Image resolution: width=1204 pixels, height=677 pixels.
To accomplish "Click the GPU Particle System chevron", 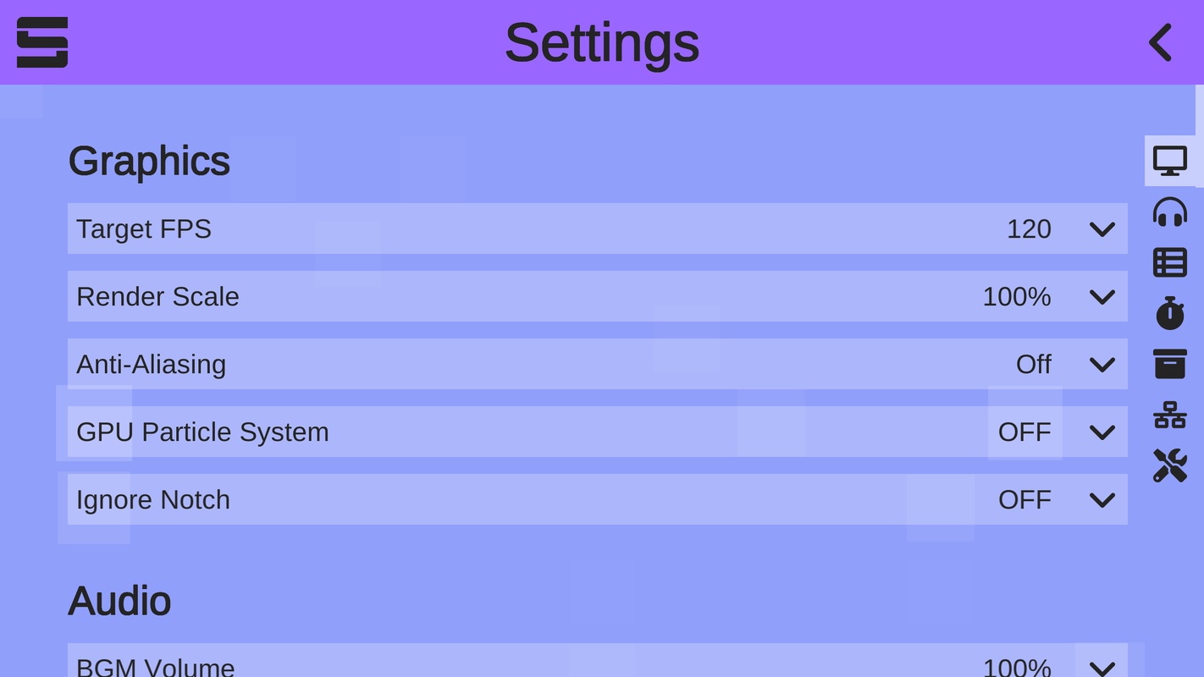I will point(1102,432).
